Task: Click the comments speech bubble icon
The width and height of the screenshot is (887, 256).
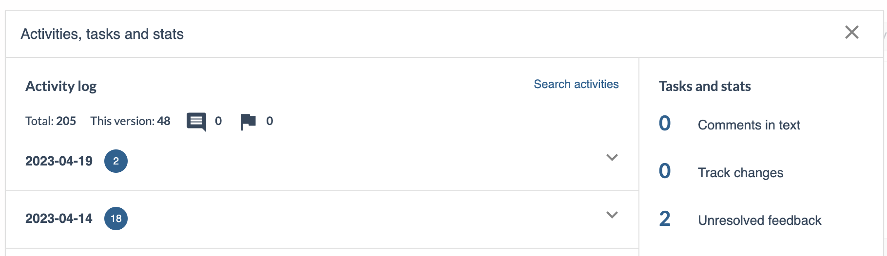Action: [x=196, y=122]
